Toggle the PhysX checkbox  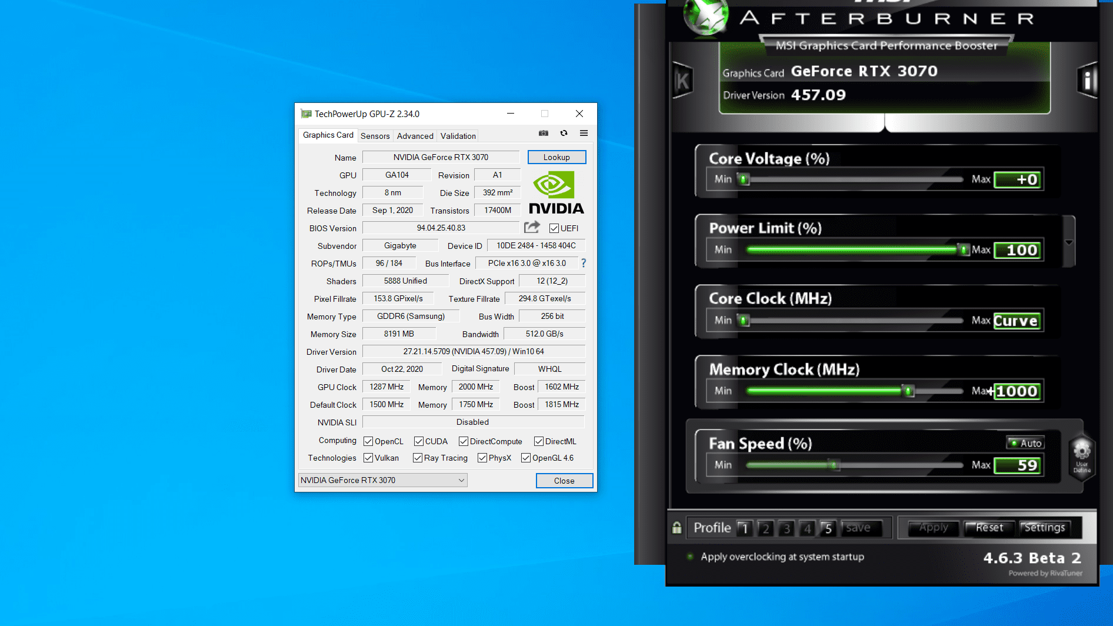pos(482,458)
